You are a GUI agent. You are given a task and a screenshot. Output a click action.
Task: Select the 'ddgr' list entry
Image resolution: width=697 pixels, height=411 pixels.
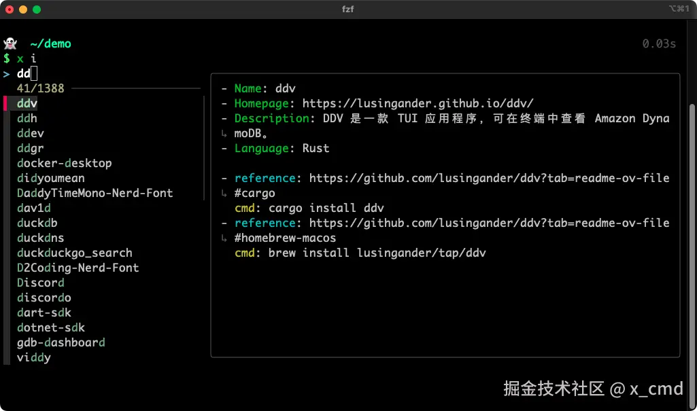(30, 148)
